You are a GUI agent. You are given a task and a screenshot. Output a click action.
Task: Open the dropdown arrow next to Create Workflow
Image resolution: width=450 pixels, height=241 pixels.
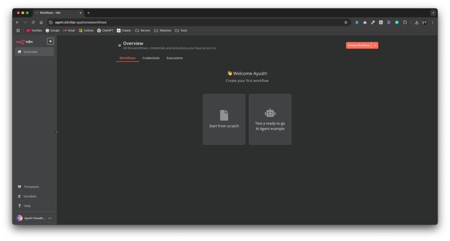click(375, 45)
